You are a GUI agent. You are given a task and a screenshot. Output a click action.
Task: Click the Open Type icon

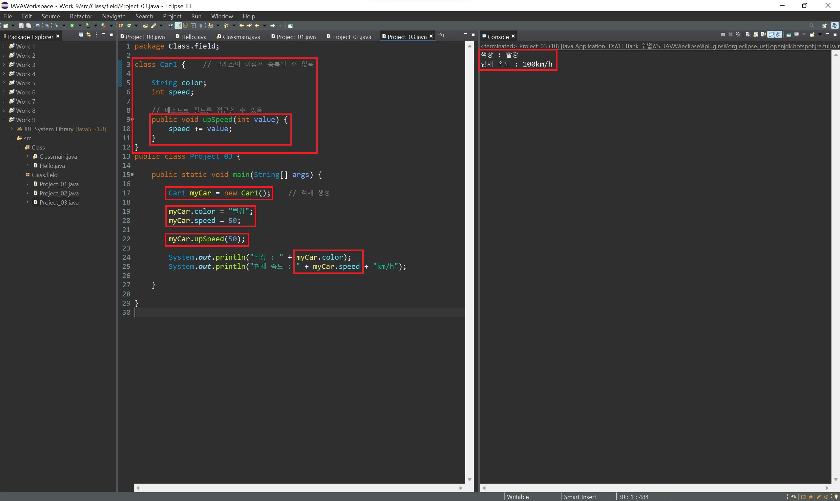145,26
